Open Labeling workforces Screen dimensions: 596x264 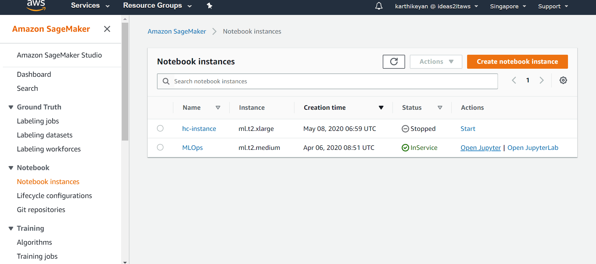coord(49,149)
